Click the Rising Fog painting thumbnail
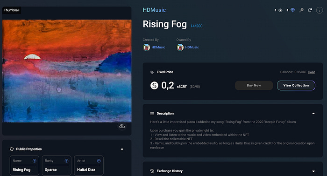 coord(67,71)
